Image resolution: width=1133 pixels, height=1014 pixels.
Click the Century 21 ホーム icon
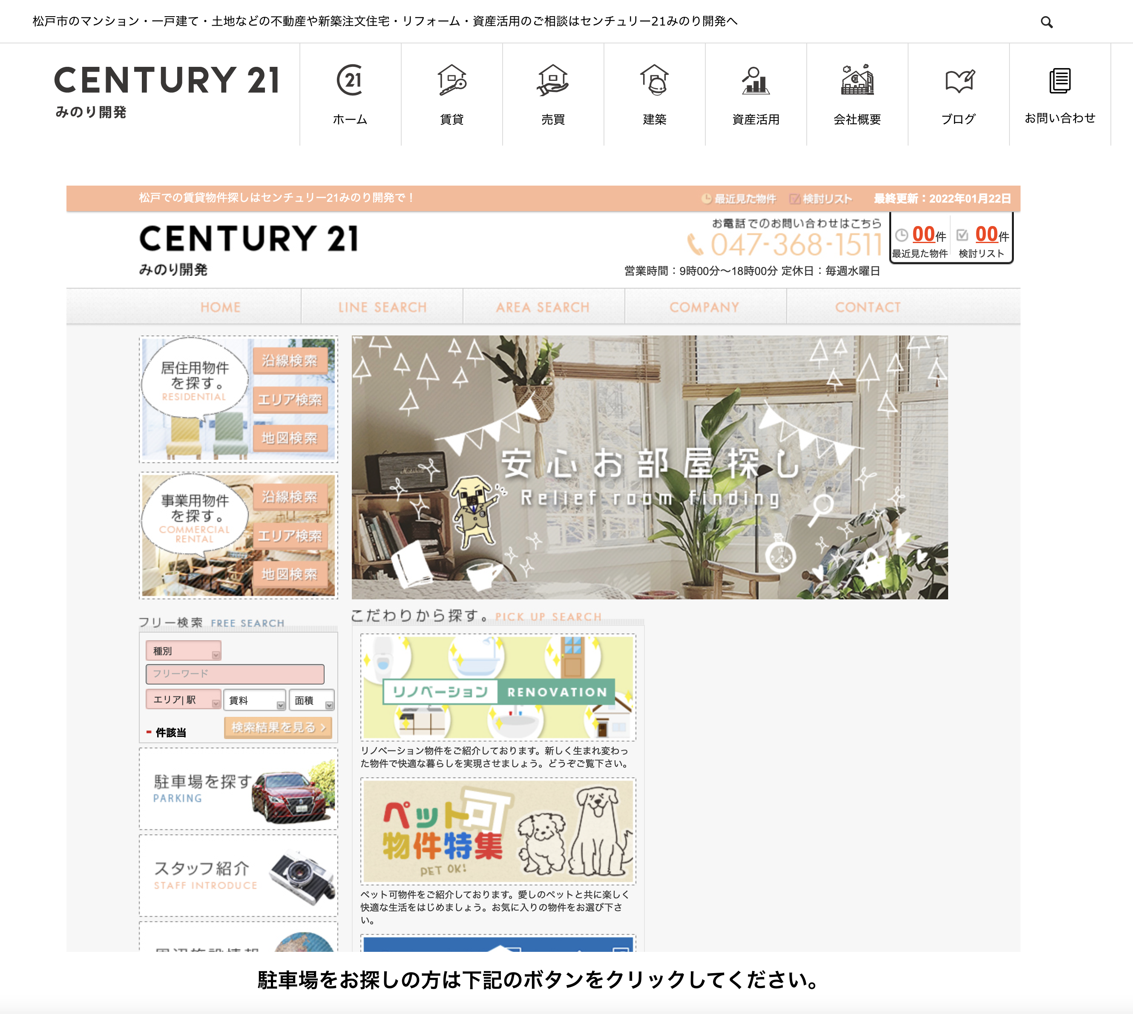click(350, 80)
